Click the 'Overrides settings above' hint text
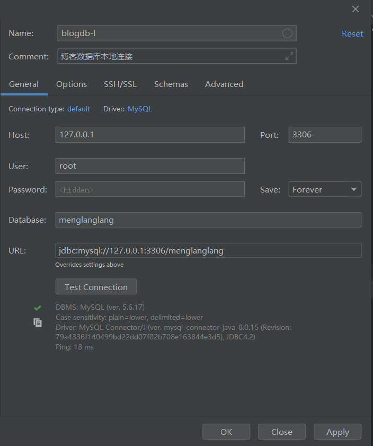Screen dimensions: 373x446 89,265
